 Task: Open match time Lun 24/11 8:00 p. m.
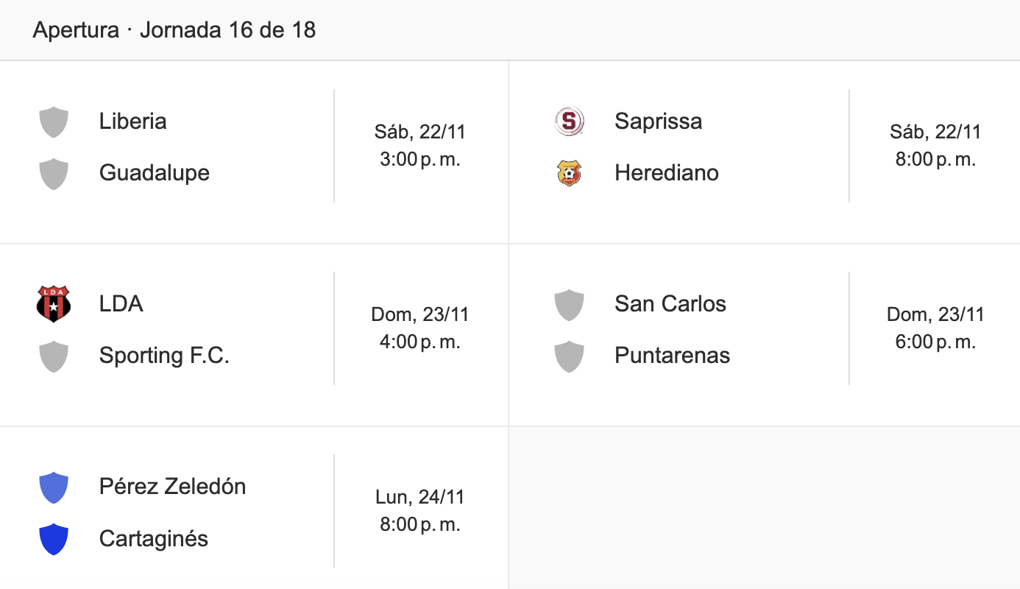[420, 511]
